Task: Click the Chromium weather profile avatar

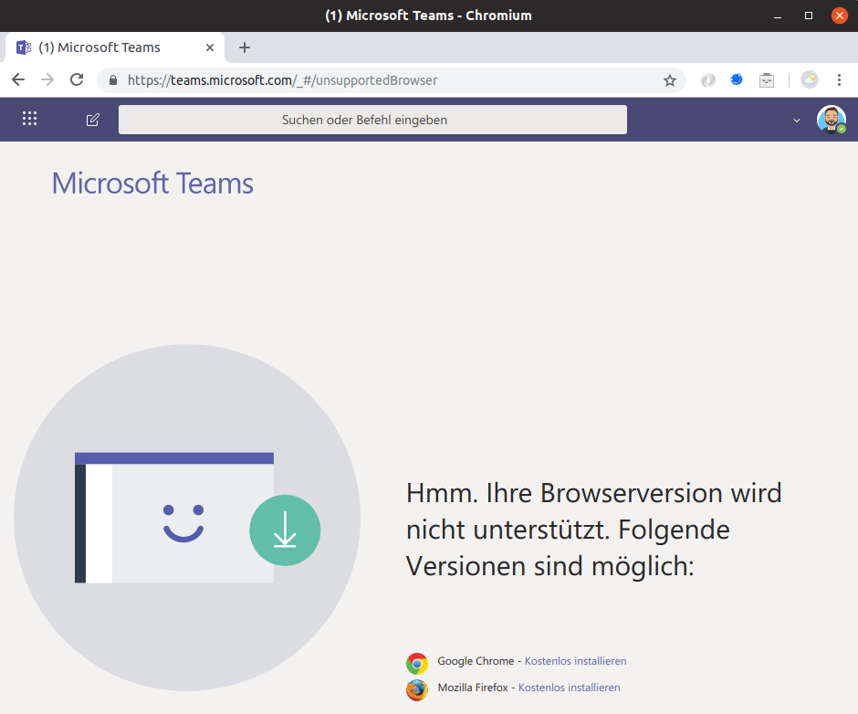Action: [810, 80]
